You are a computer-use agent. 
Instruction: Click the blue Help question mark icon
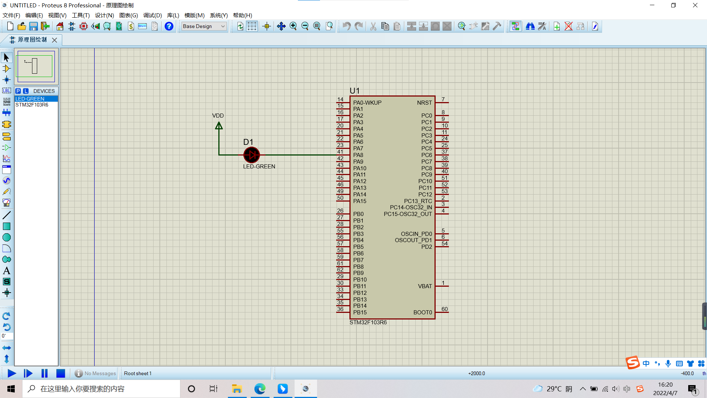(169, 26)
